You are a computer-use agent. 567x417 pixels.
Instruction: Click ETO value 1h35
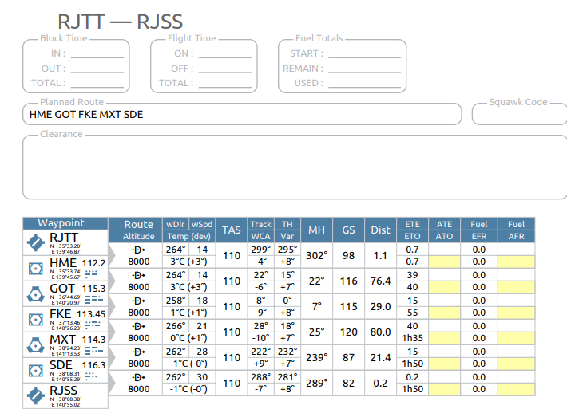coord(413,338)
